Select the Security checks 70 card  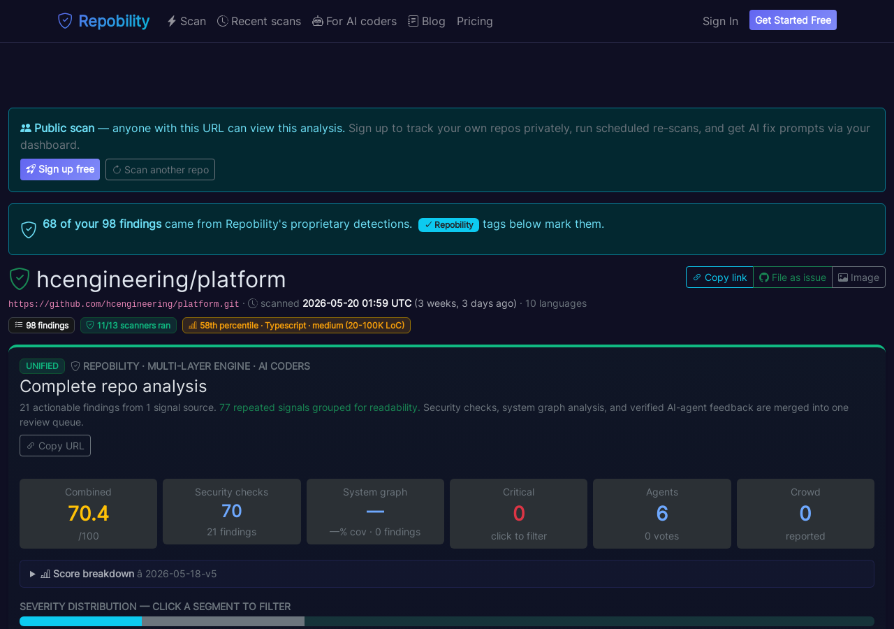(232, 512)
